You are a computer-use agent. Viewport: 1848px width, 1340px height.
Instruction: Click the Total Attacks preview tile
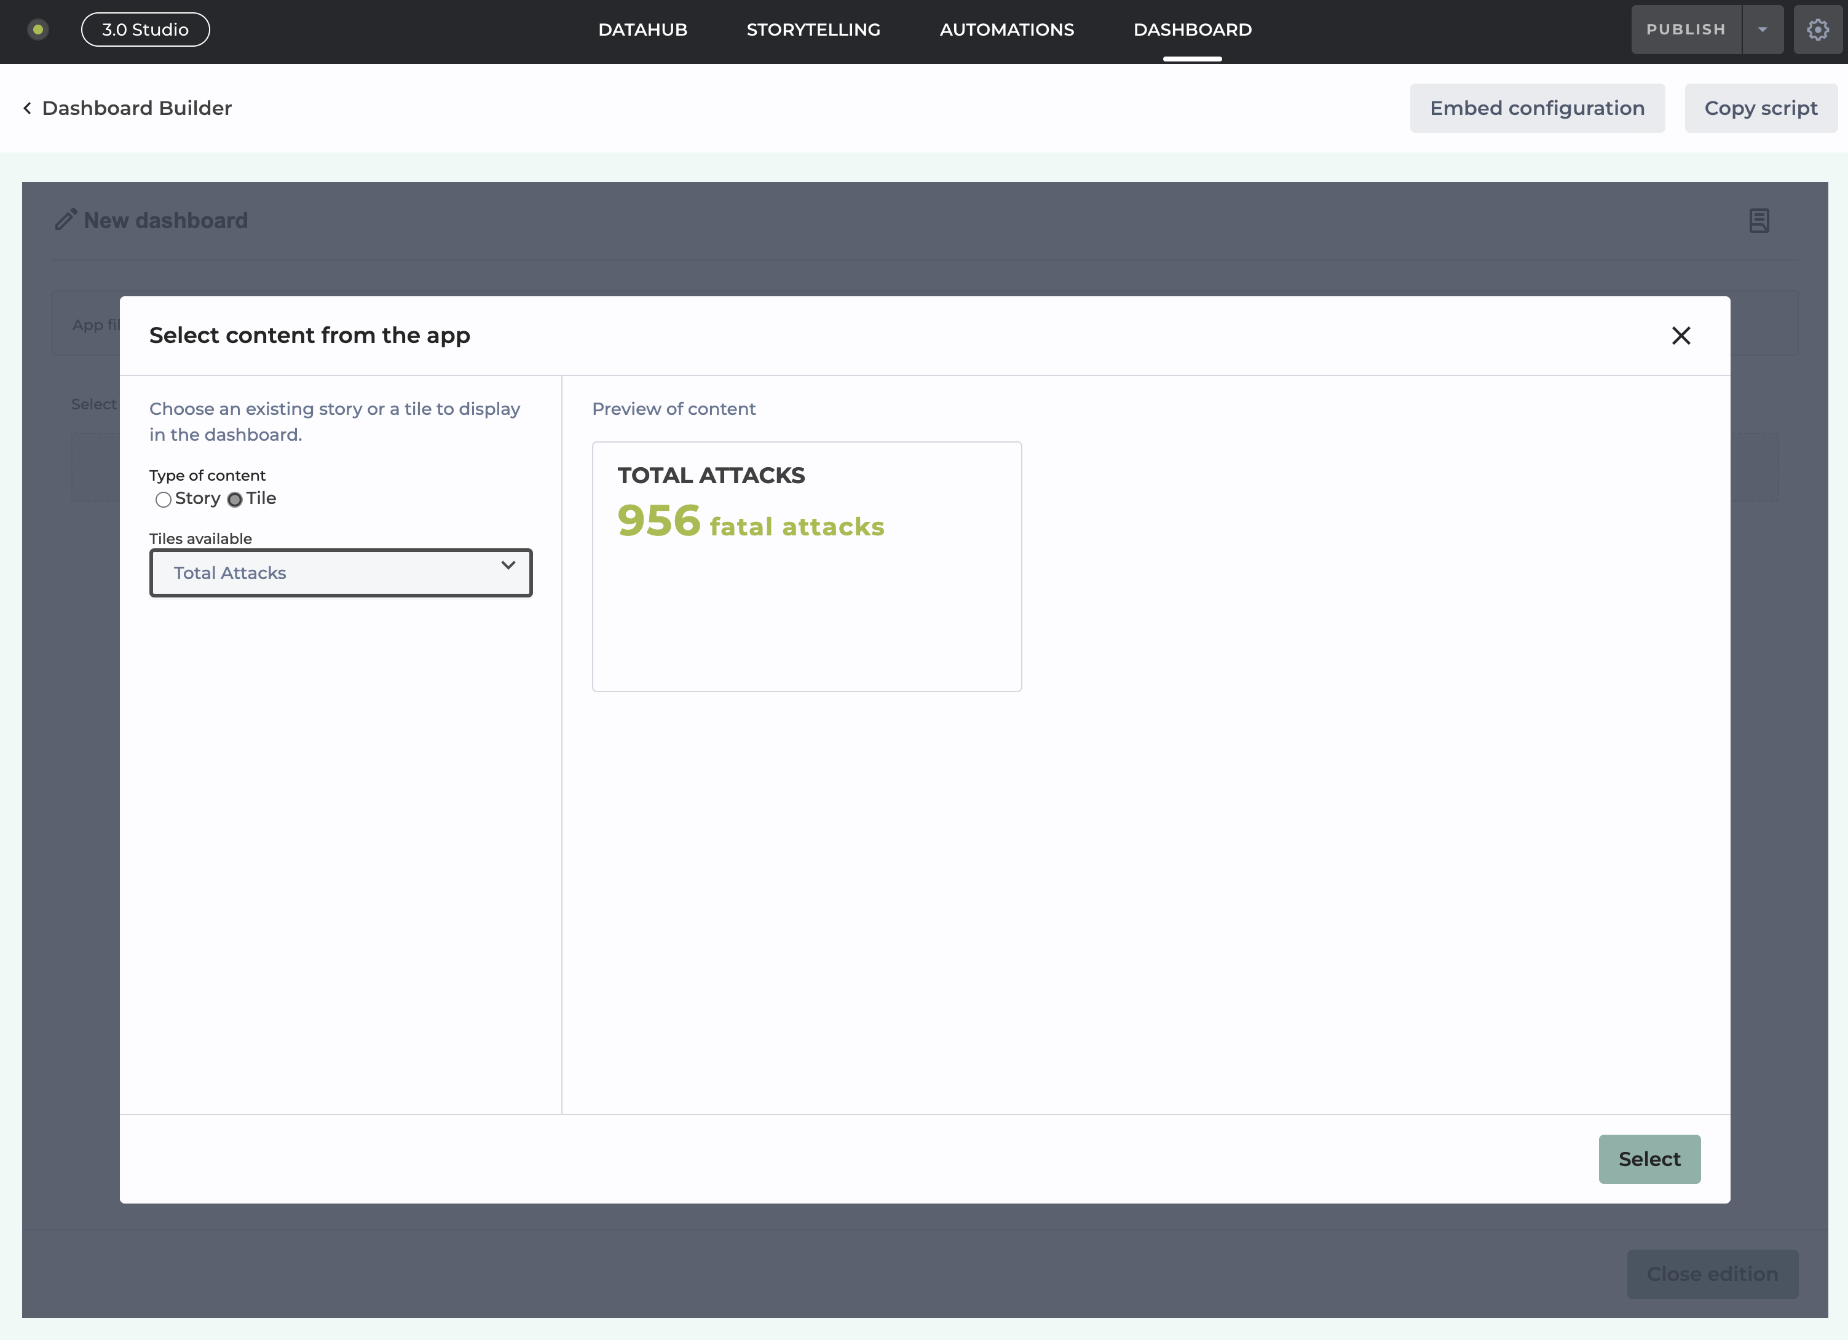[806, 566]
